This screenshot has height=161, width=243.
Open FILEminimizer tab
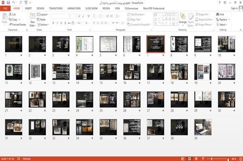click(x=132, y=8)
